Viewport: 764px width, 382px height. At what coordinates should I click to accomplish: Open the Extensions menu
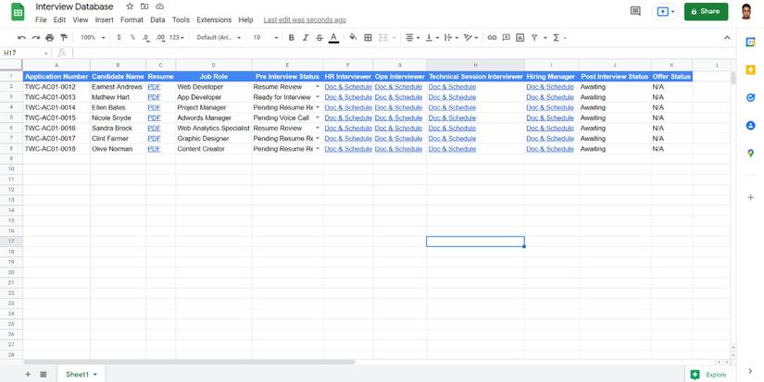click(x=214, y=20)
